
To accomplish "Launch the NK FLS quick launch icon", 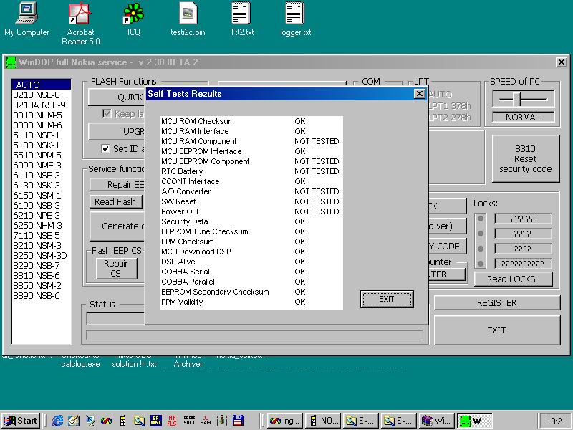I will coord(172,421).
